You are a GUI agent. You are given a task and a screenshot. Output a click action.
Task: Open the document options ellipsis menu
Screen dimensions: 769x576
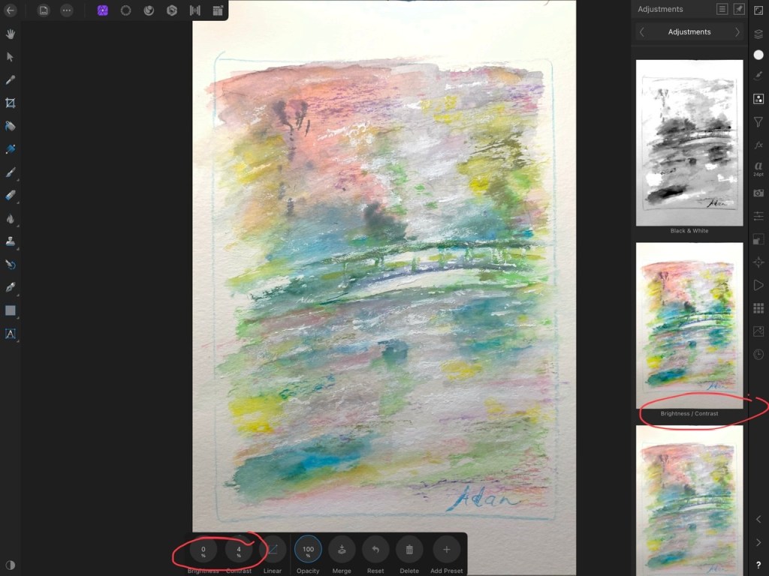click(x=67, y=10)
